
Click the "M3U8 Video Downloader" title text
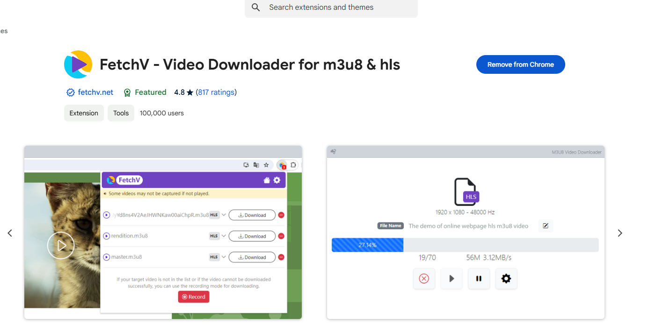[577, 152]
